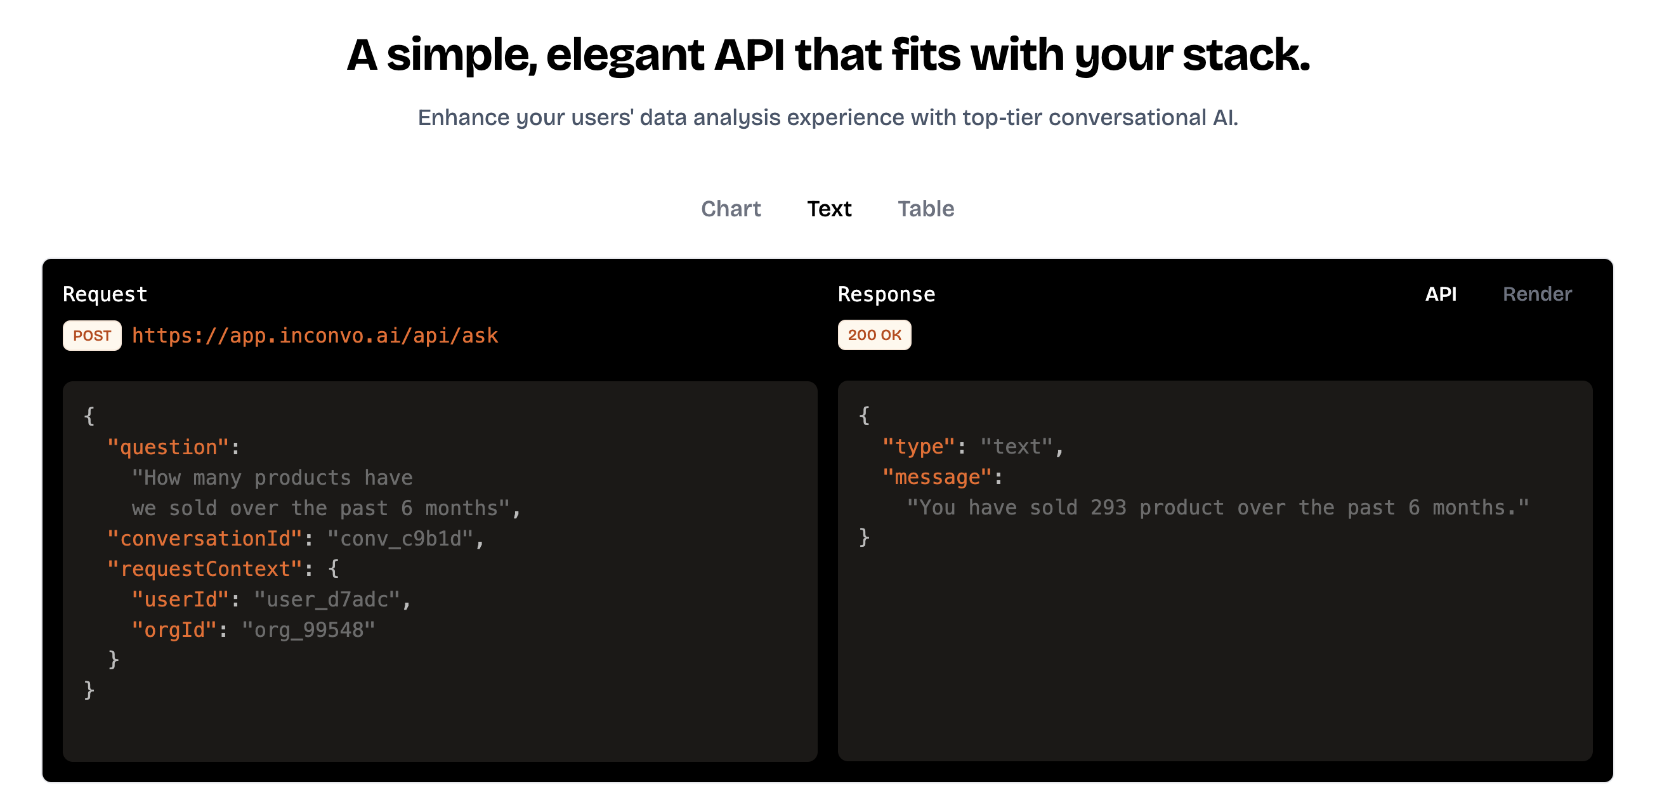
Task: Click the "conv_c9b1d" conversation ID value
Action: pyautogui.click(x=400, y=538)
